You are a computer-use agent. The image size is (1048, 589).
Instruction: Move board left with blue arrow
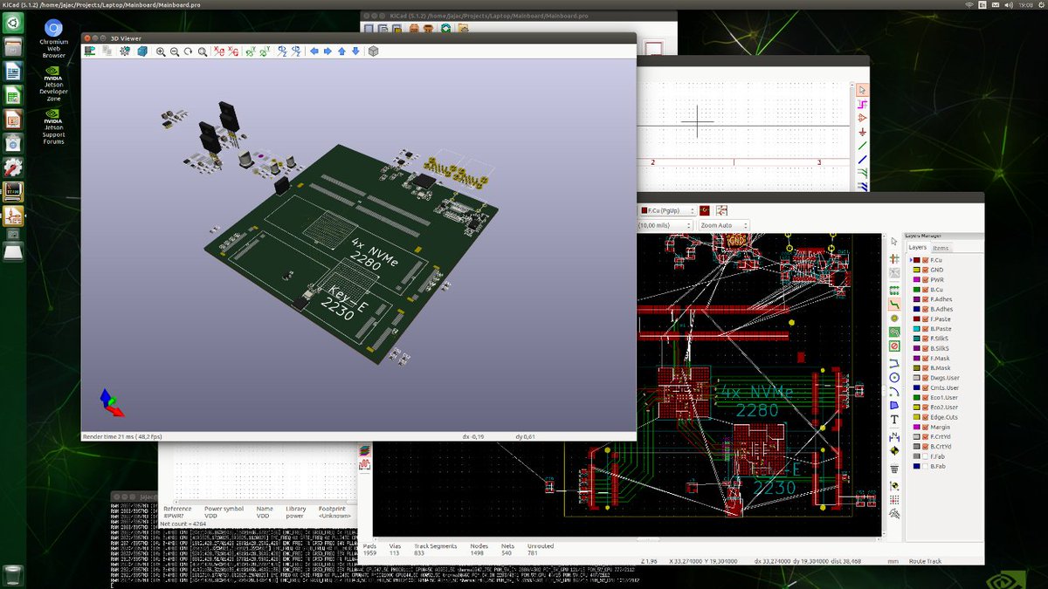(314, 51)
